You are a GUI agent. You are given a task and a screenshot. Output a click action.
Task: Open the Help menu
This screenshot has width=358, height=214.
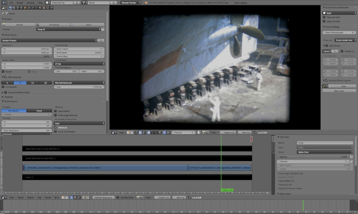40,3
